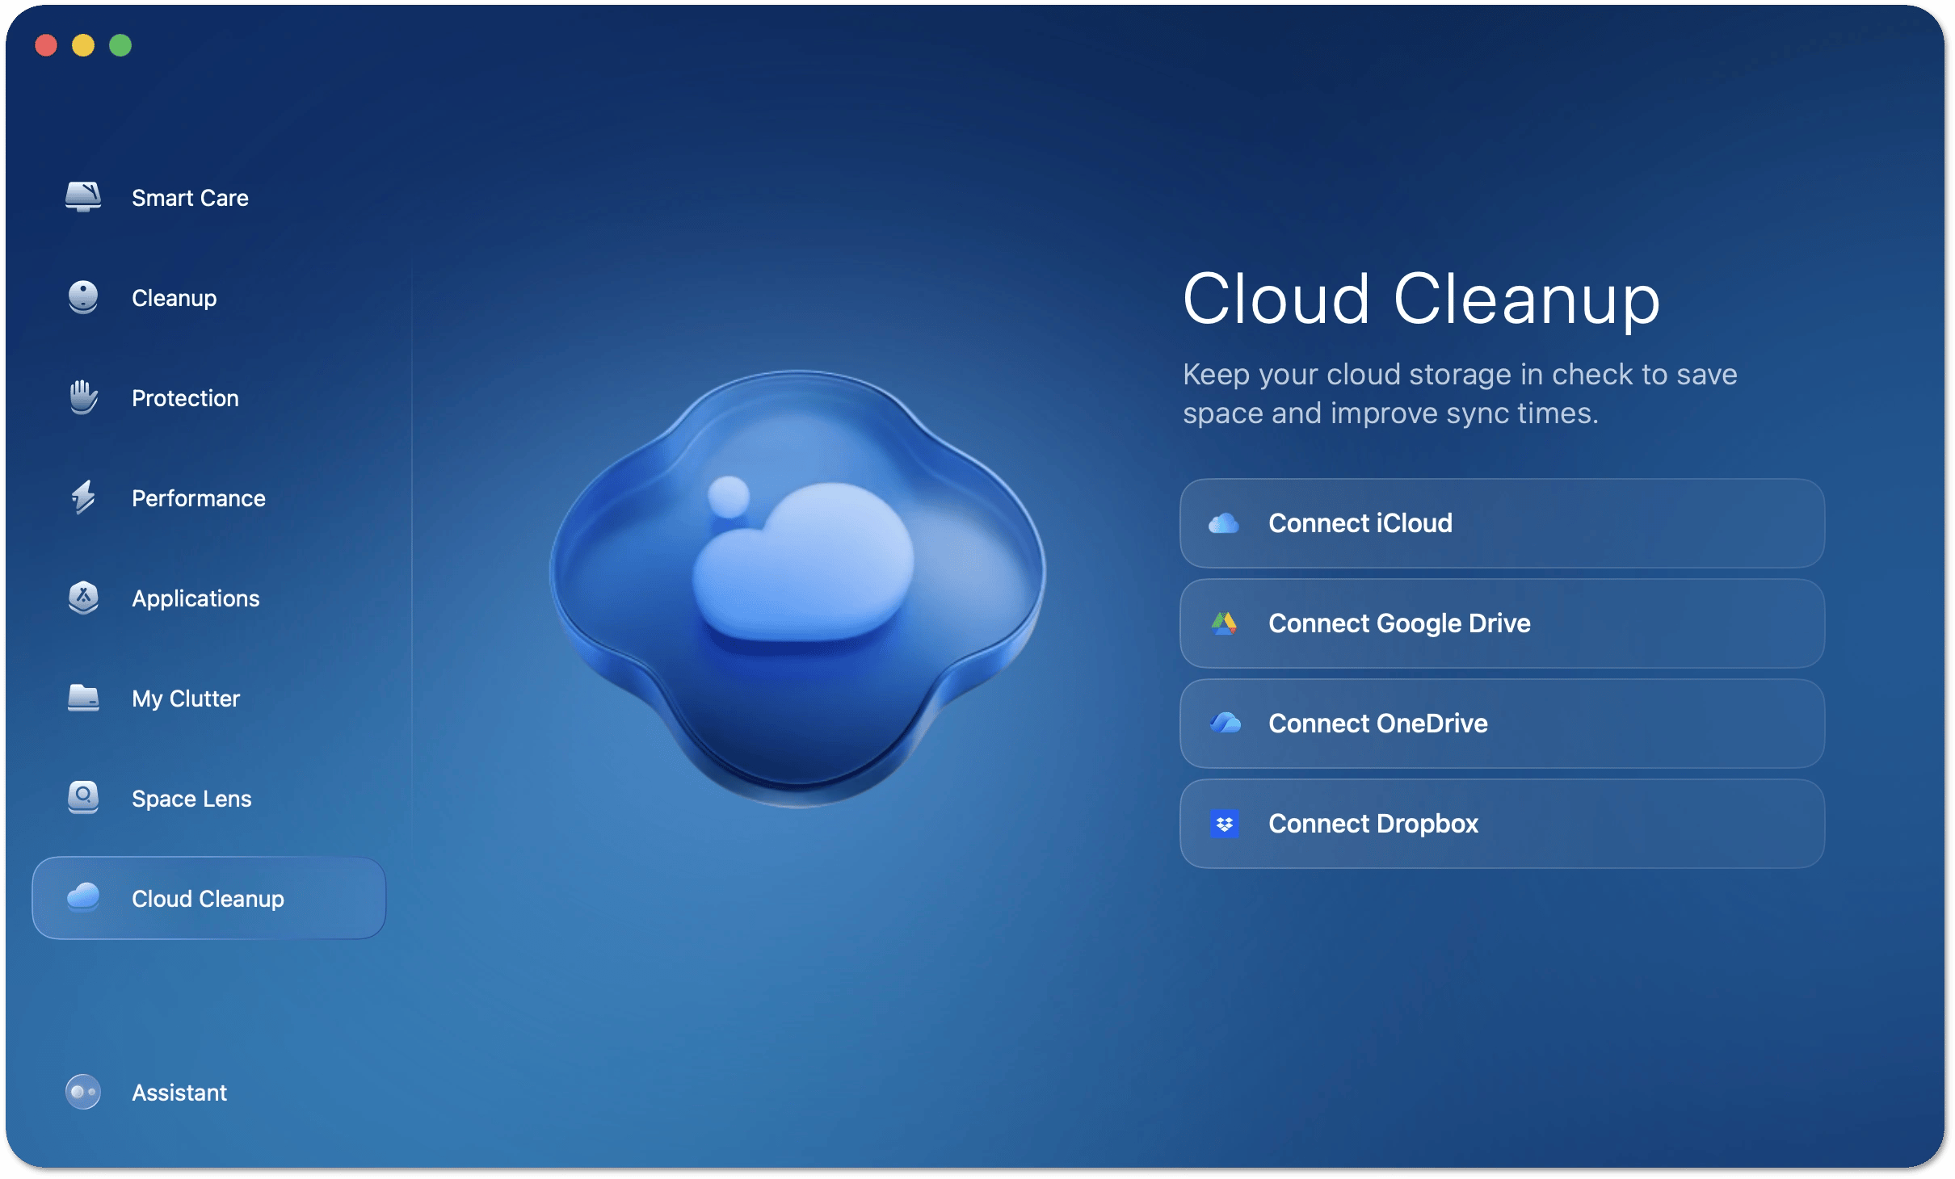Click the OneDrive cloud logo
This screenshot has height=1179, width=1955.
click(1225, 724)
